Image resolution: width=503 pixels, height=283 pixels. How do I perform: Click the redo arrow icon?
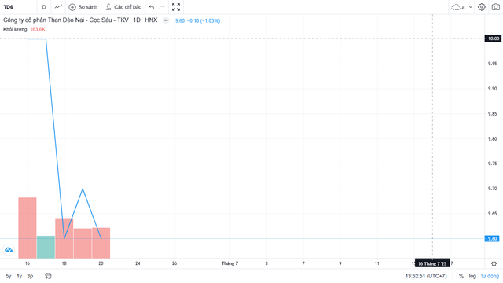(162, 7)
